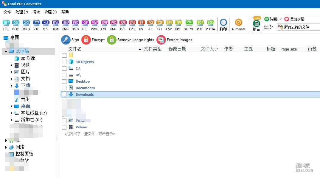320x178 pixels.
Task: Convert to TIFF format icon
Action: [x=6, y=25]
